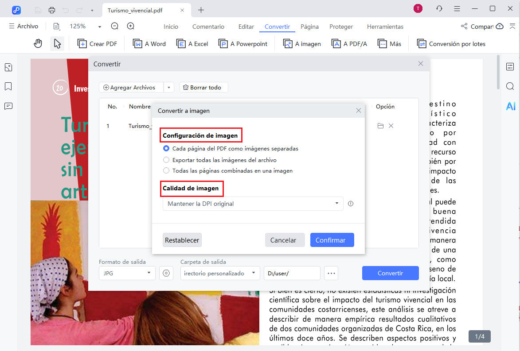Select 'Exportar todas las imágenes del archivo'
The height and width of the screenshot is (351, 520).
tap(166, 160)
